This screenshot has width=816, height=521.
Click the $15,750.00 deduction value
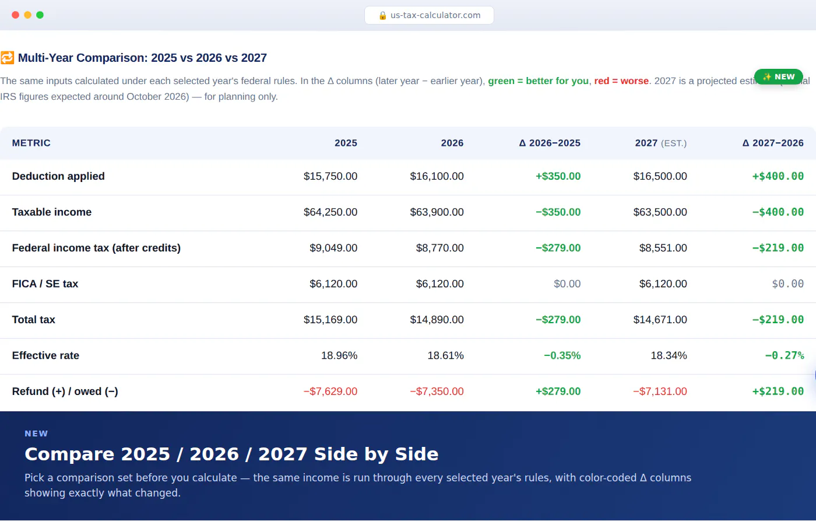coord(330,176)
